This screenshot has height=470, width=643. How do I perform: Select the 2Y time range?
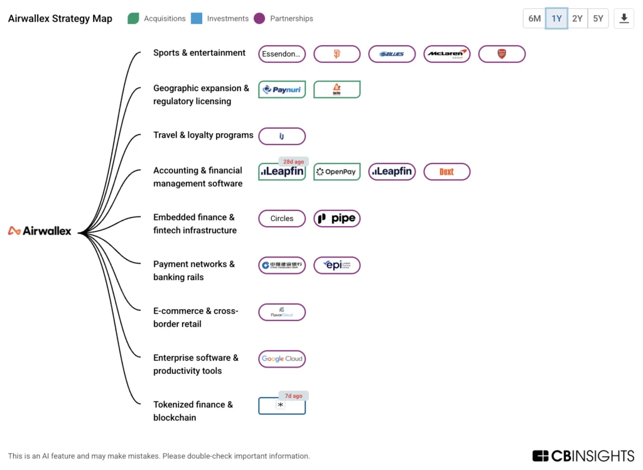tap(578, 18)
